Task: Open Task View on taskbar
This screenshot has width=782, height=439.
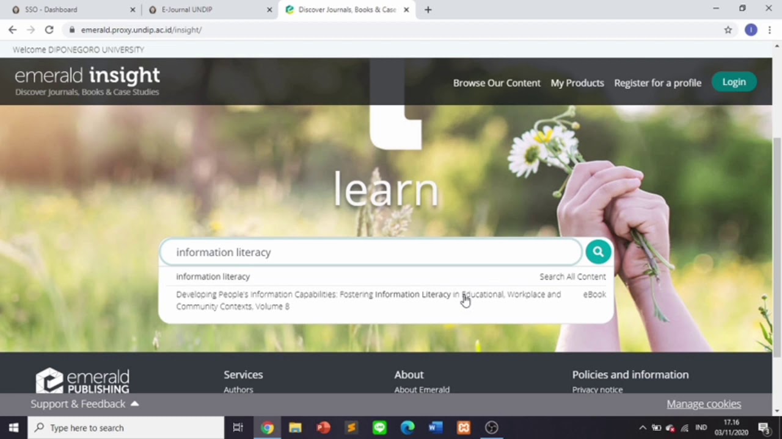Action: [238, 427]
